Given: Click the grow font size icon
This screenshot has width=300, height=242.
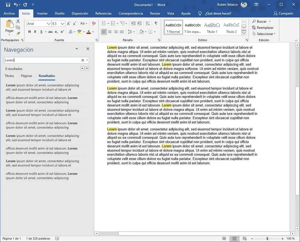Looking at the screenshot, I should coord(68,23).
